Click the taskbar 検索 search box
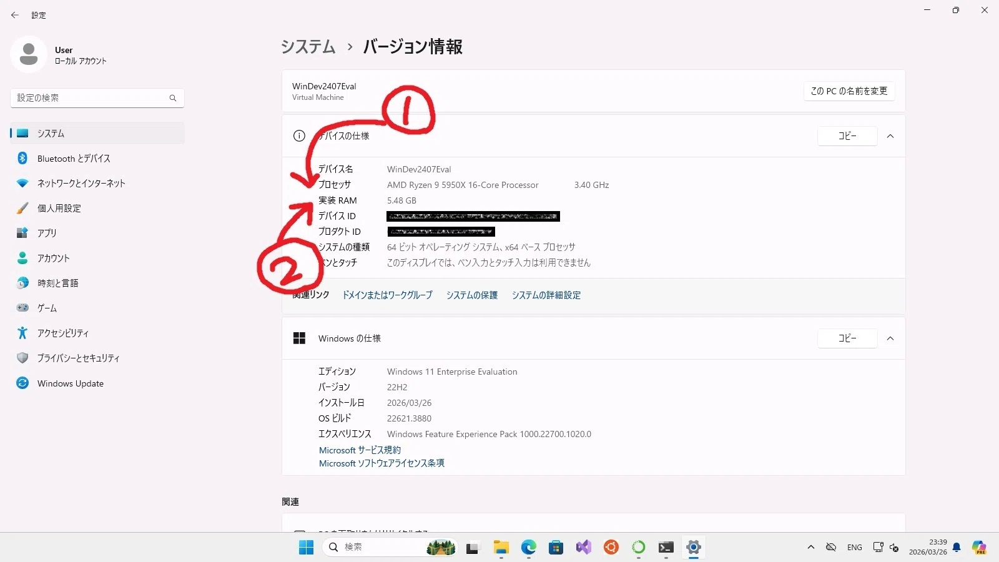999x562 pixels. pos(390,547)
